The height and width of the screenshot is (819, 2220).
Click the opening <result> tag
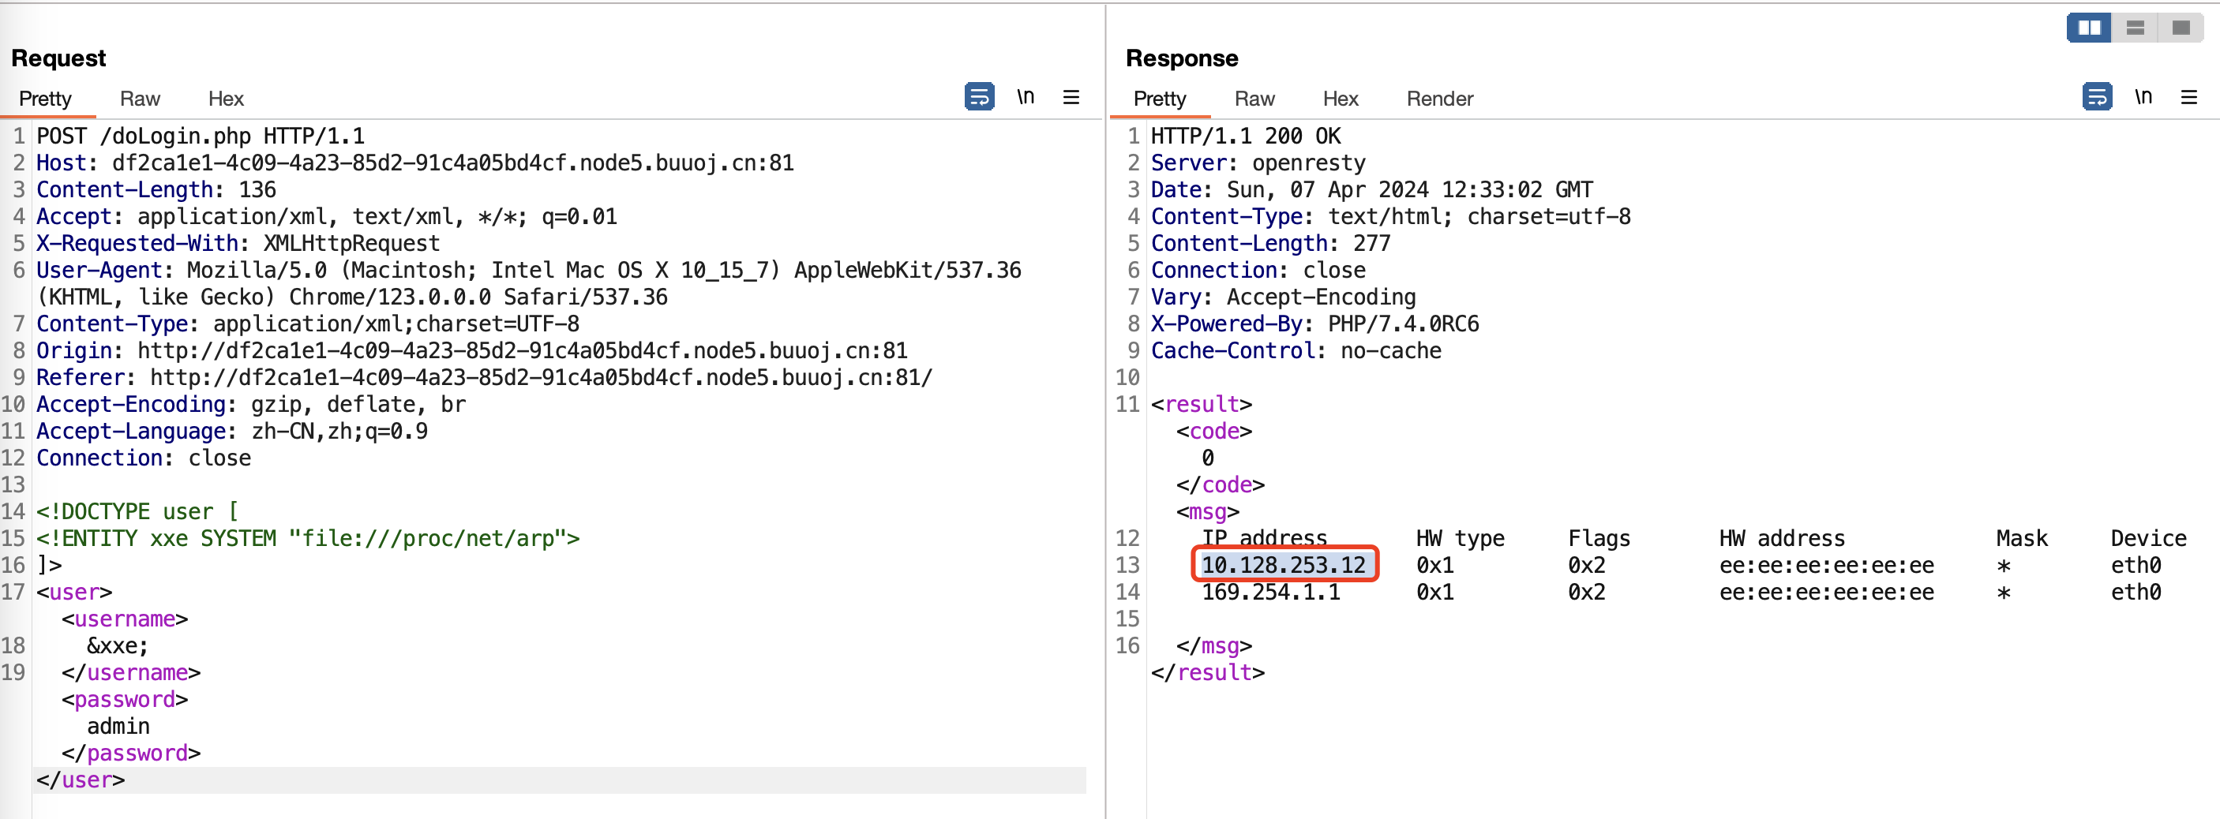(1202, 404)
